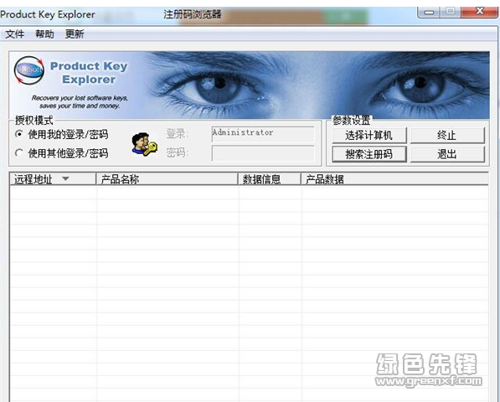Sort by the 产品数据 column header

tap(394, 179)
